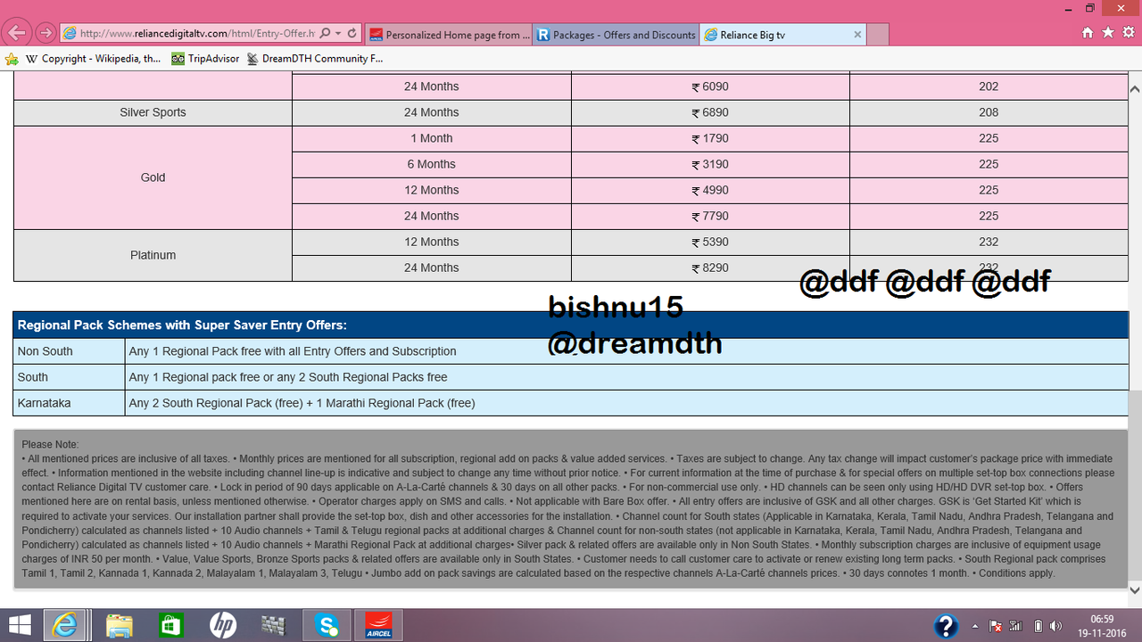Select the Platinum pack name cell

[x=153, y=255]
